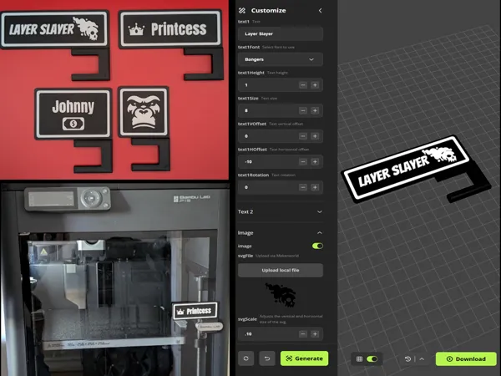
Task: Toggle the image switch off
Action: [317, 246]
